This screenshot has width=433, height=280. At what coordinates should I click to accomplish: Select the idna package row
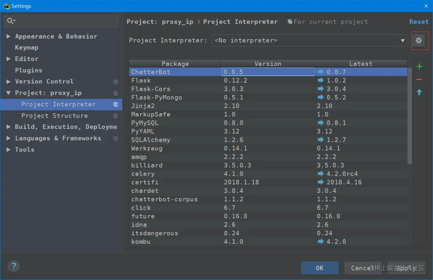(x=268, y=225)
